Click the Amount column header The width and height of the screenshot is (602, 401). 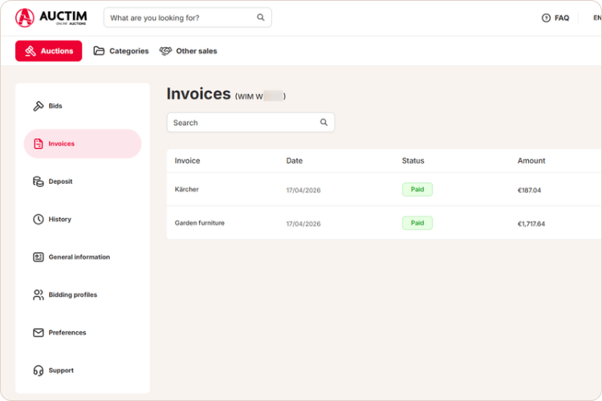tap(531, 160)
